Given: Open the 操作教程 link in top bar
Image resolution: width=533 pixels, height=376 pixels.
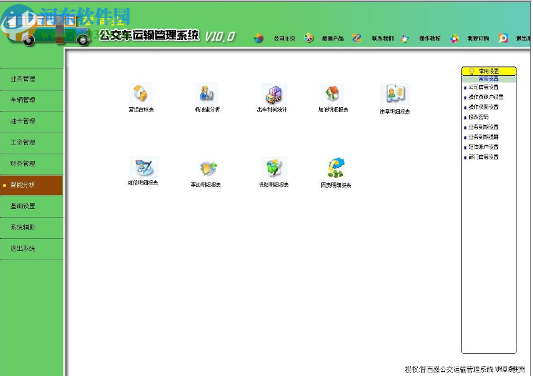Looking at the screenshot, I should coord(430,39).
